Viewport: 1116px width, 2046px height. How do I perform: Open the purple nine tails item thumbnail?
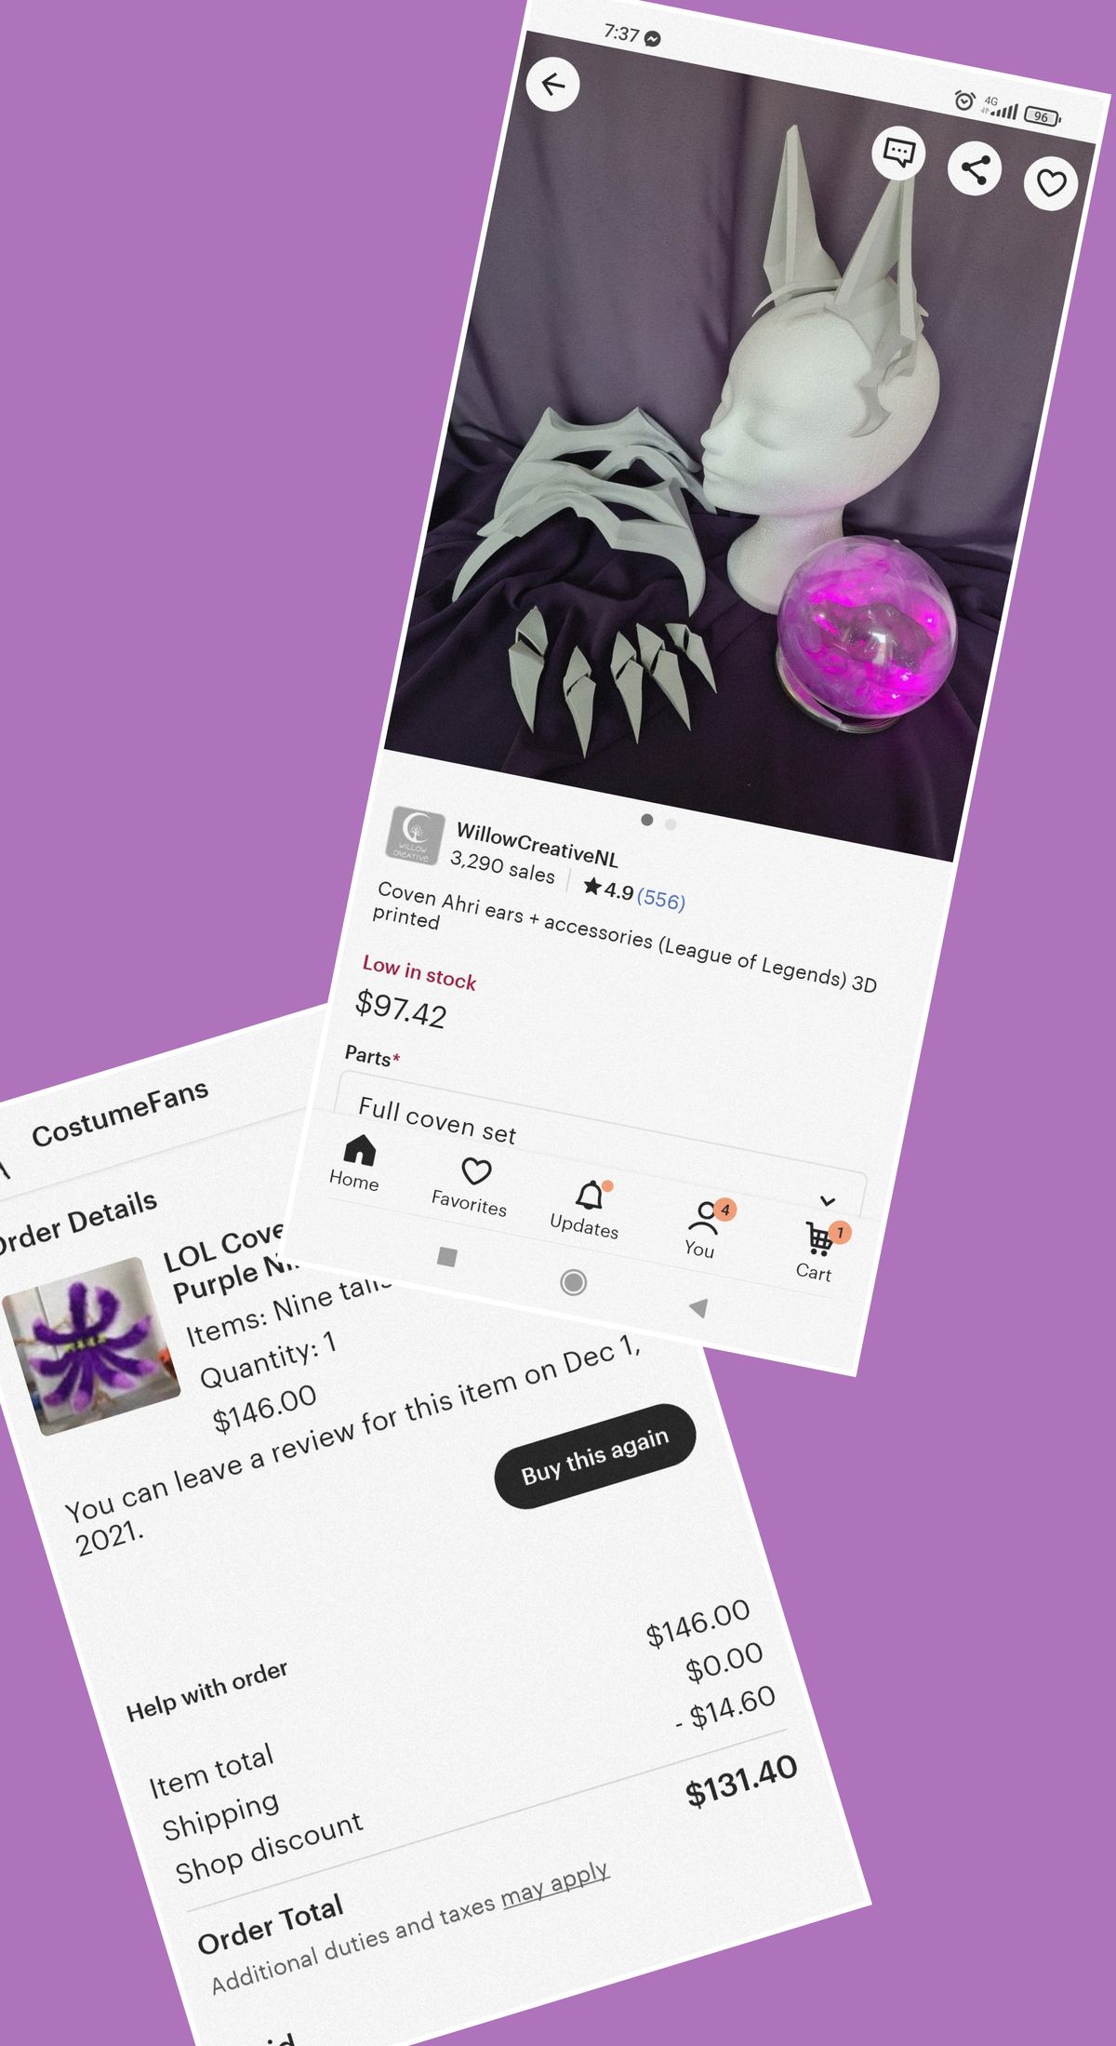[91, 1346]
